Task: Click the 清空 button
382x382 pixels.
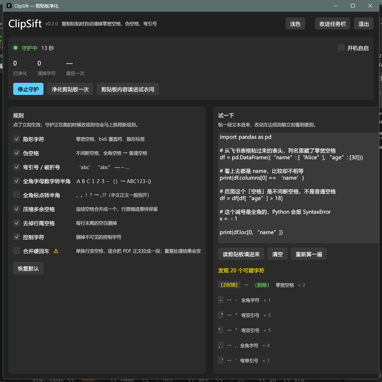Action: point(278,254)
